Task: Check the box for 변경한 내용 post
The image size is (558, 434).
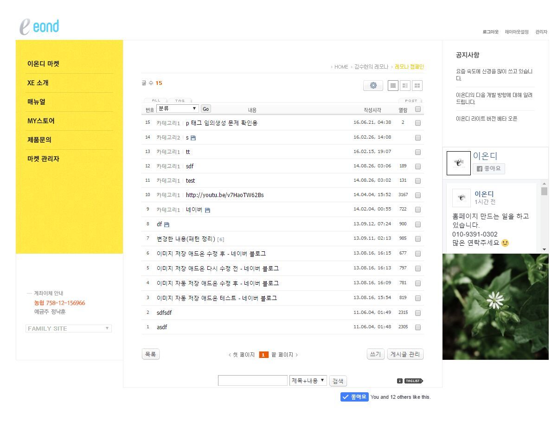Action: tap(418, 239)
